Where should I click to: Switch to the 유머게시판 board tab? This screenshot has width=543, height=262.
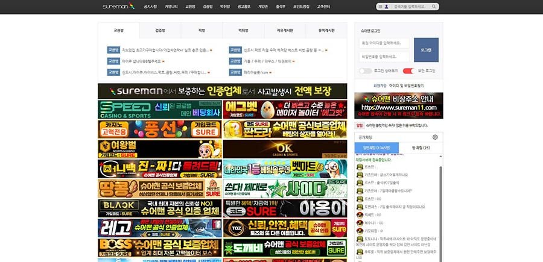tap(326, 31)
